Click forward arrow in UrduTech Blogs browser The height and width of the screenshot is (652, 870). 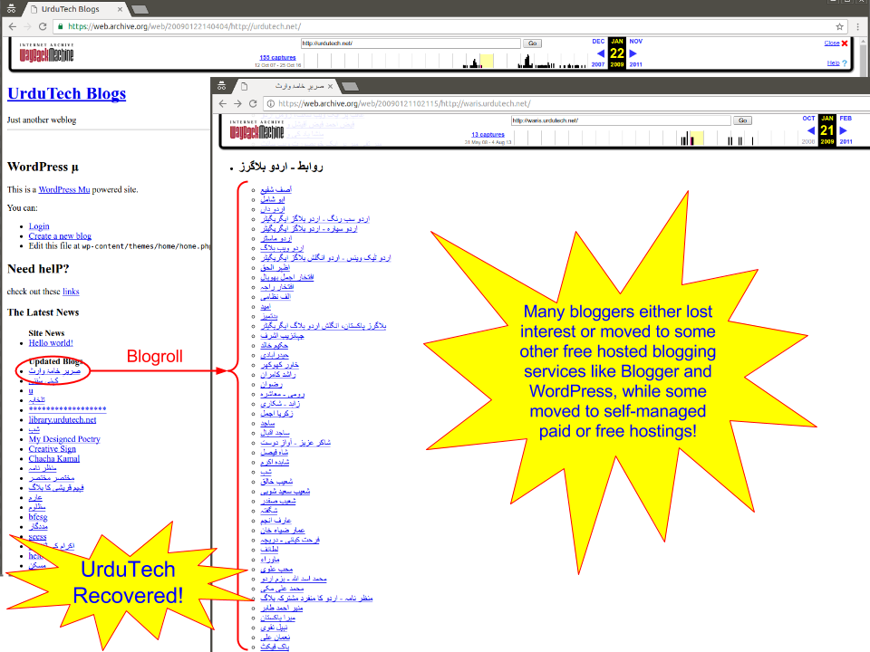27,26
